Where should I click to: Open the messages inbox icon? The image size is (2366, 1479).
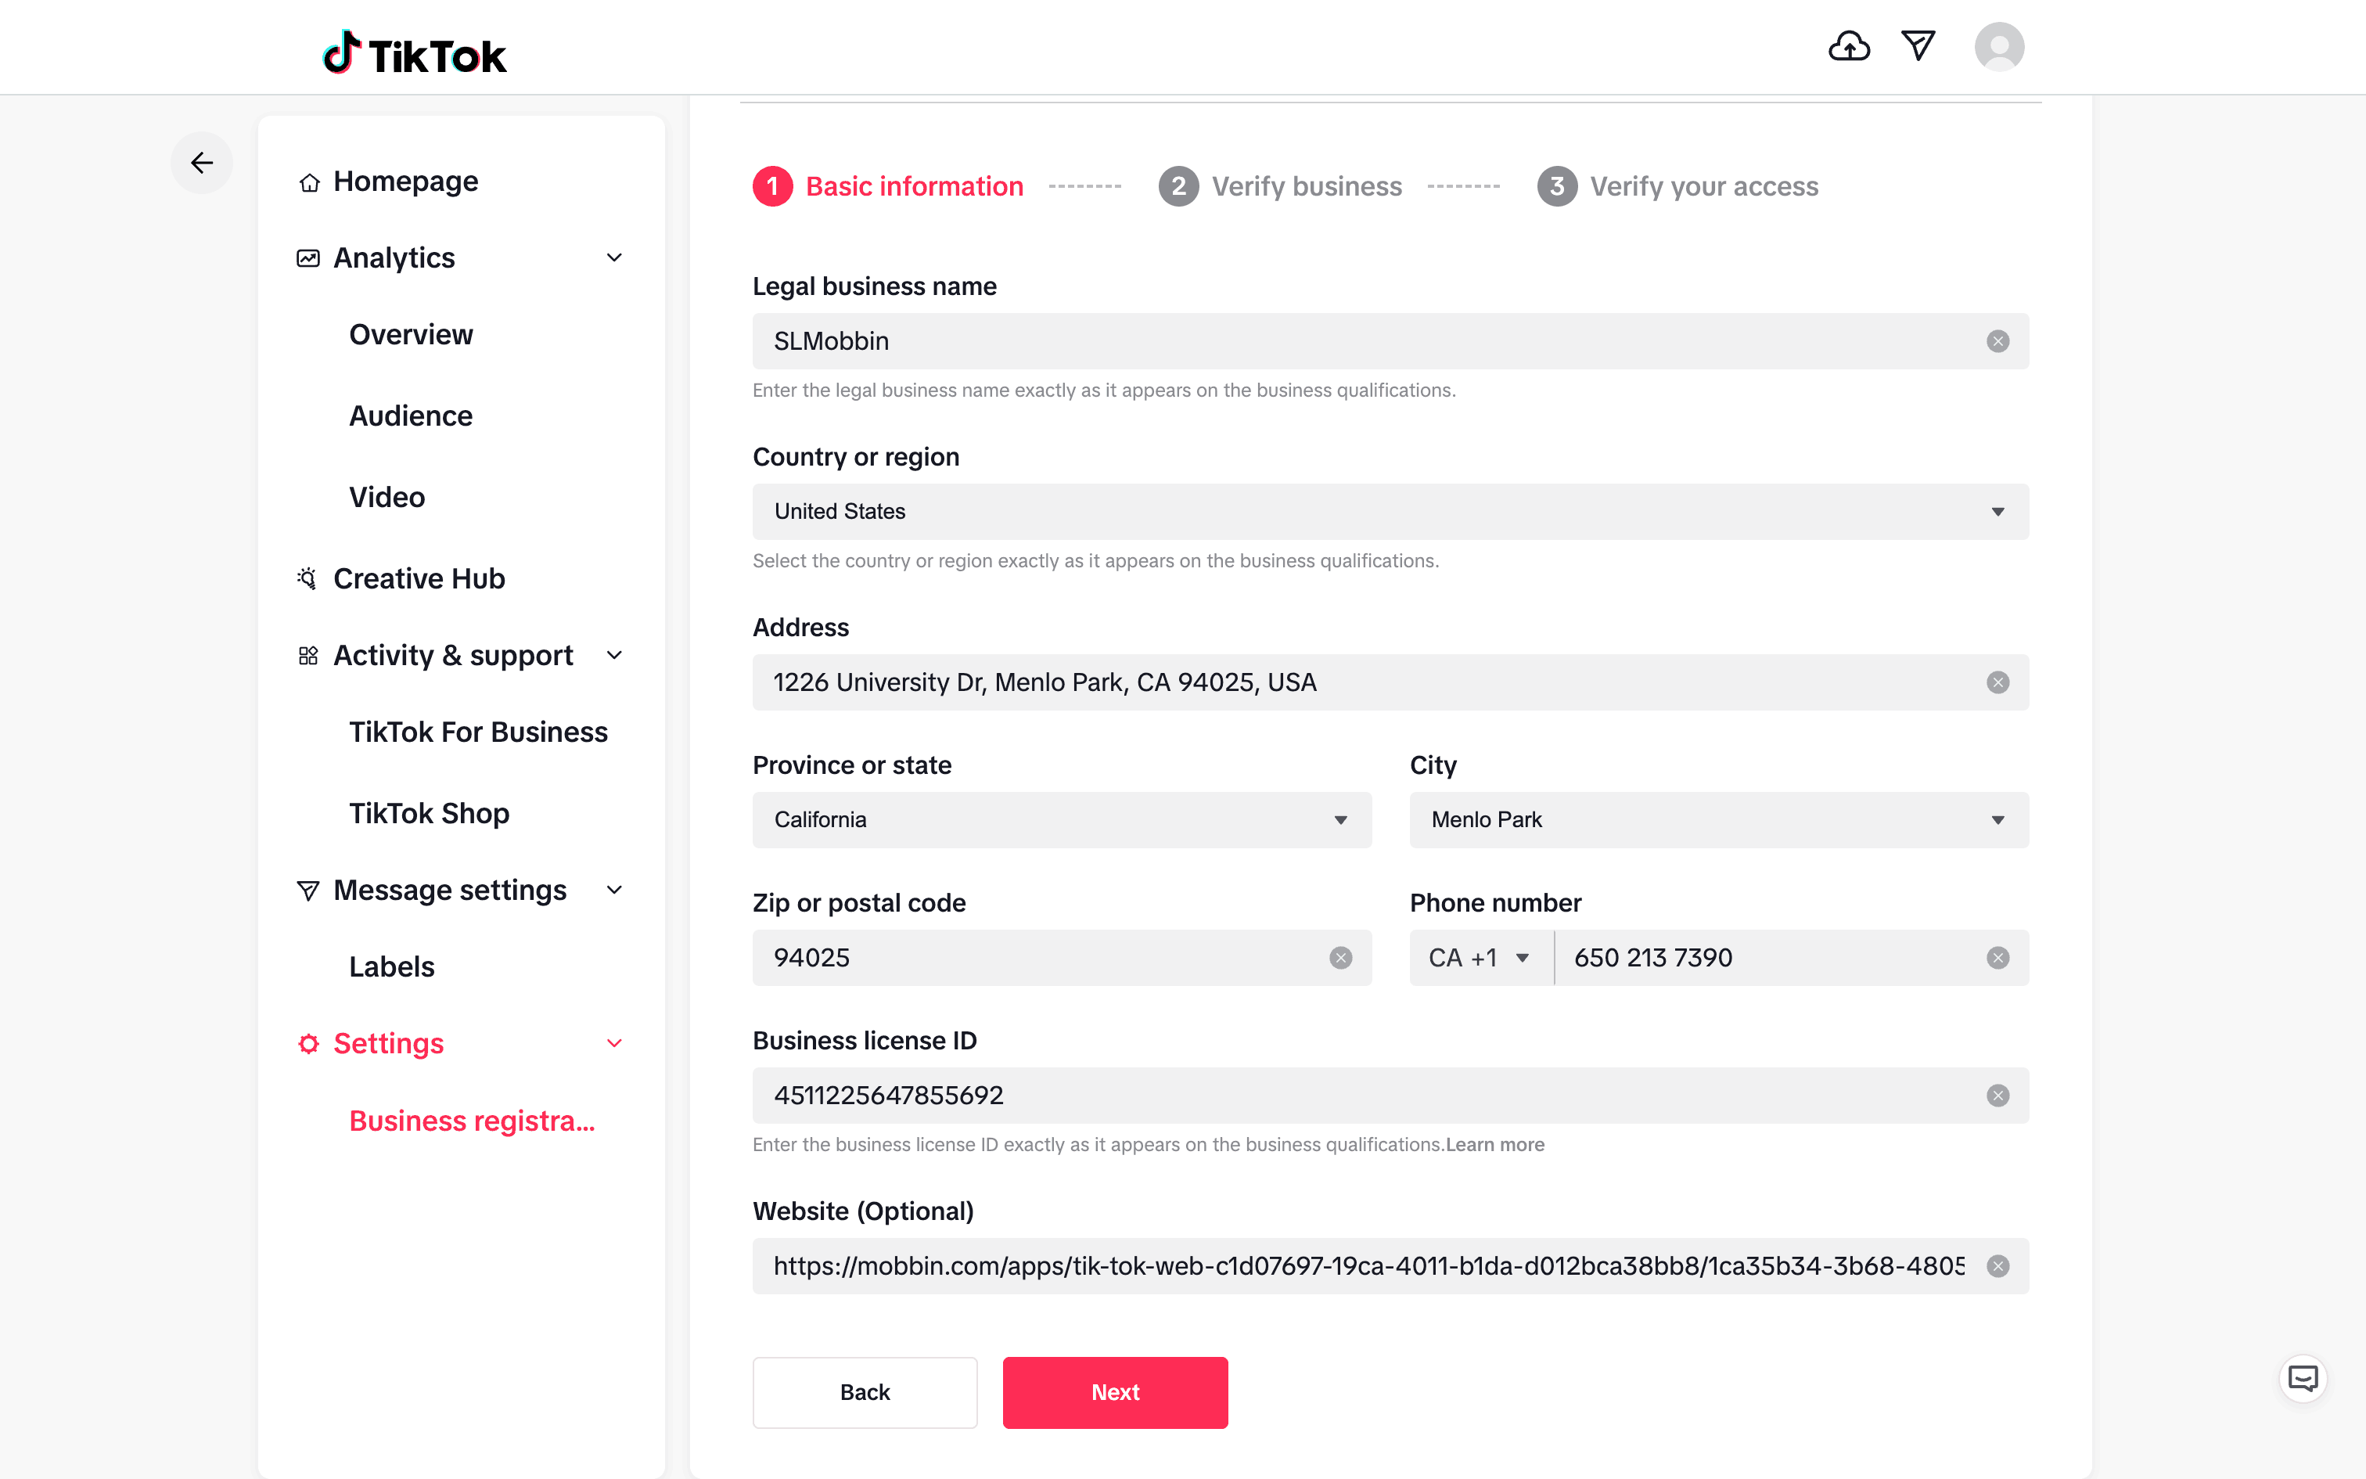coord(1918,46)
